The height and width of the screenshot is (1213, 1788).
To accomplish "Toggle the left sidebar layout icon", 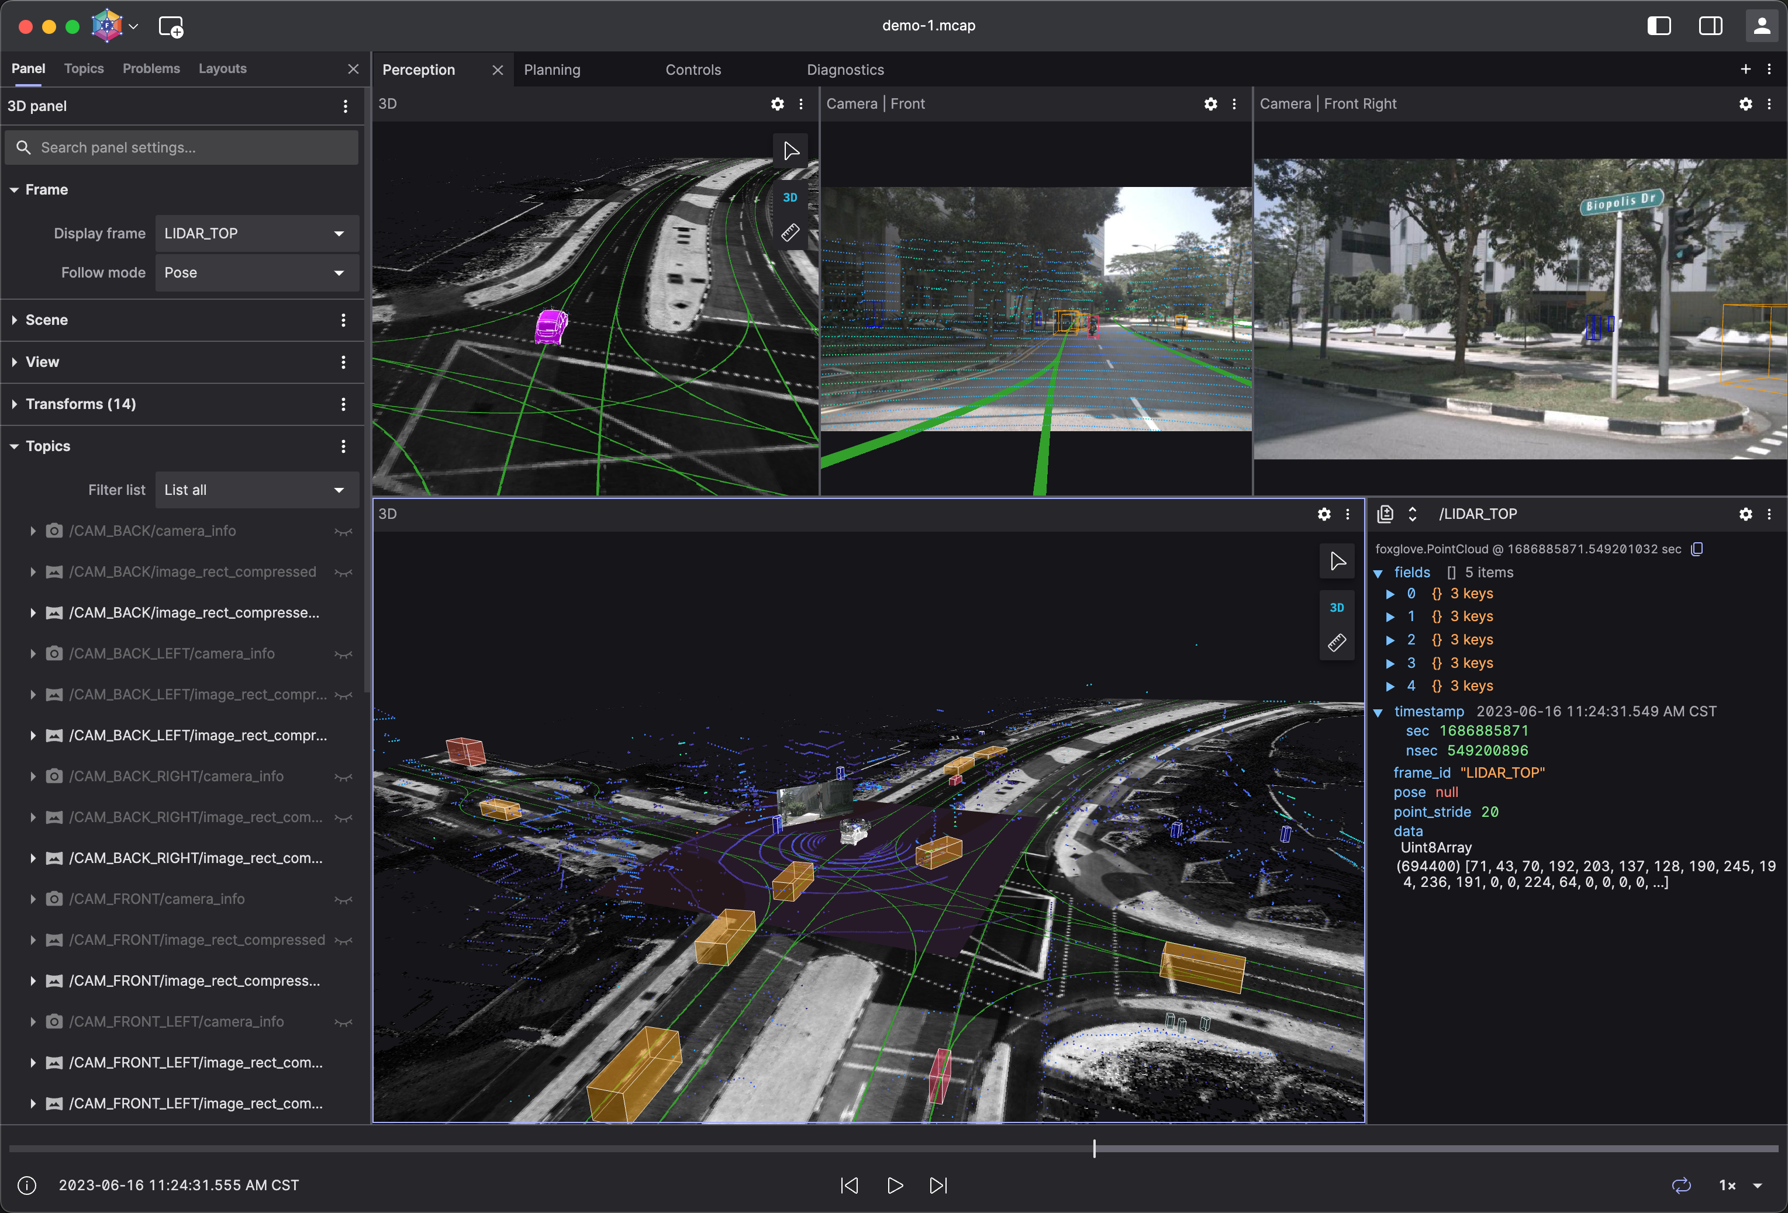I will pos(1659,26).
